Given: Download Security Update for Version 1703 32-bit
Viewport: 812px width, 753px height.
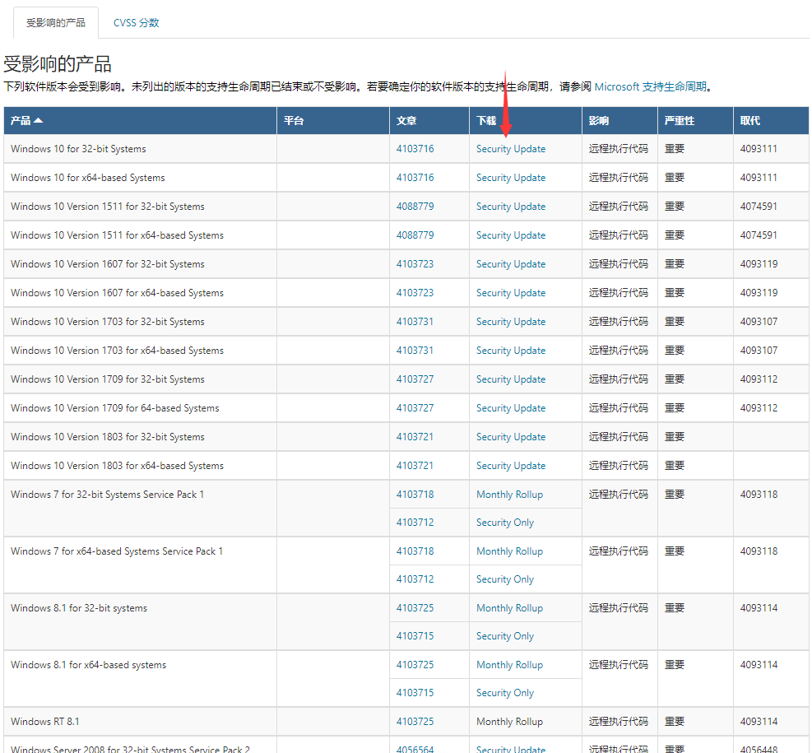Looking at the screenshot, I should (511, 322).
